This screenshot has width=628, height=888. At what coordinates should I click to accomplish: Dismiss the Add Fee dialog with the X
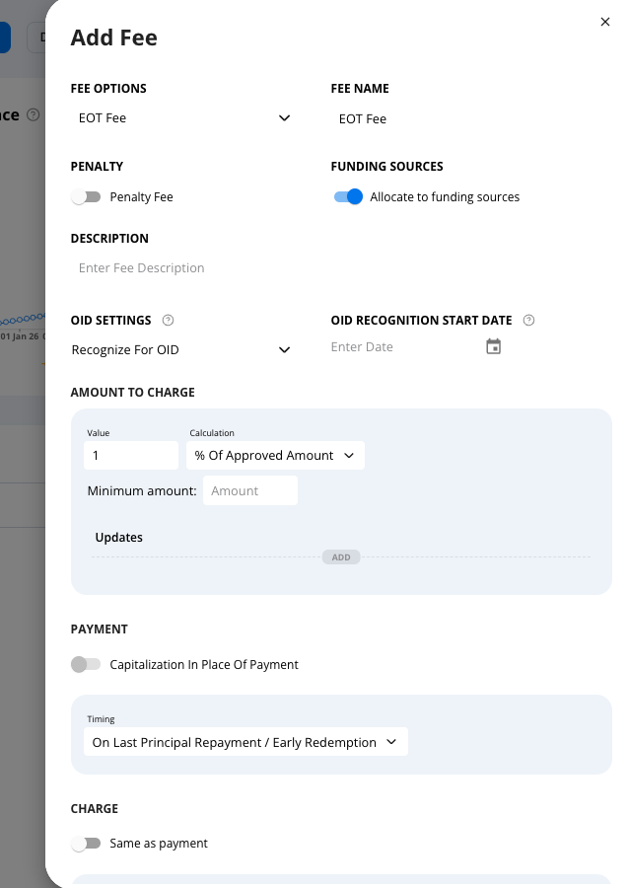605,21
